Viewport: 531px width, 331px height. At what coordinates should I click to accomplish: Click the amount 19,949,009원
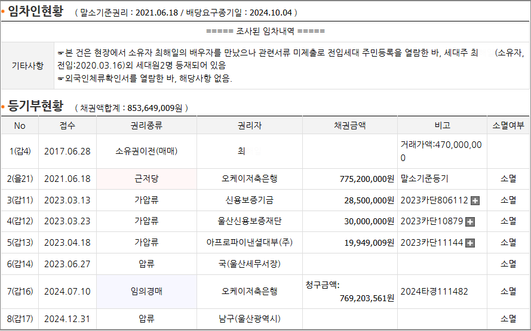coord(369,243)
